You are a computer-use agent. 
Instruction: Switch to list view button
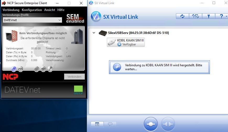97,124
